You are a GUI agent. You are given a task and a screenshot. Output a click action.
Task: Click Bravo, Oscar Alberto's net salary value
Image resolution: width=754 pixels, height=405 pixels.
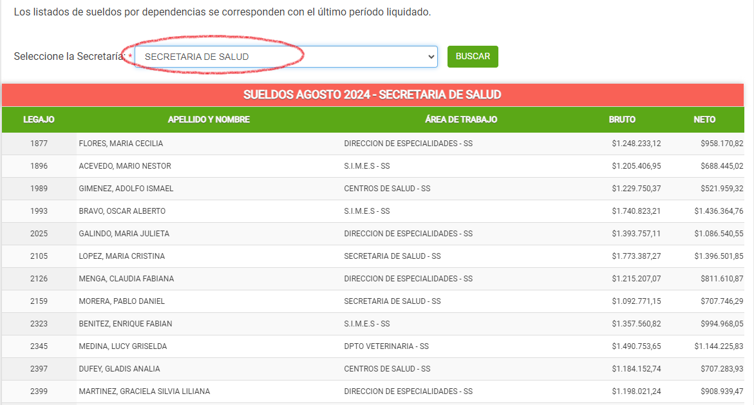coord(719,211)
